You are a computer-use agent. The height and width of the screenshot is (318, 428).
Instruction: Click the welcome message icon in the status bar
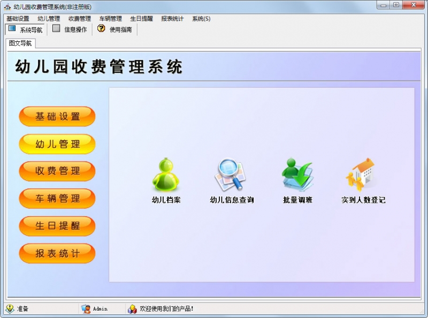tap(131, 309)
